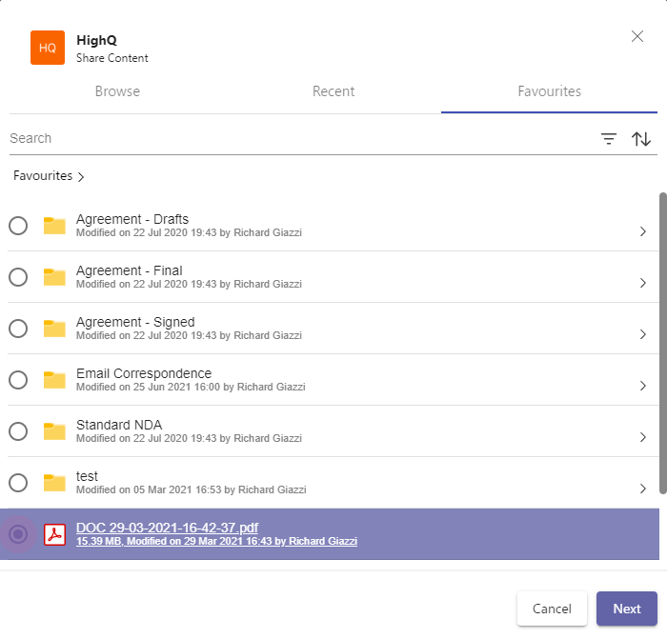Switch to the Recent tab
667x639 pixels.
click(x=333, y=91)
